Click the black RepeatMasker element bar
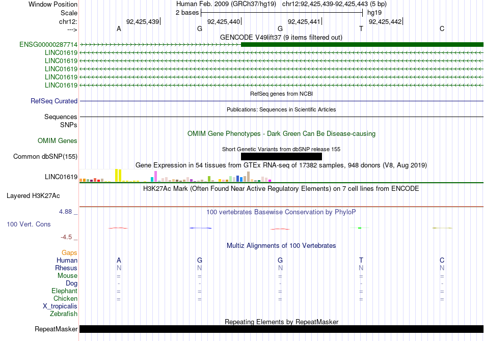Screen dimensions: 484x341 tap(281, 329)
